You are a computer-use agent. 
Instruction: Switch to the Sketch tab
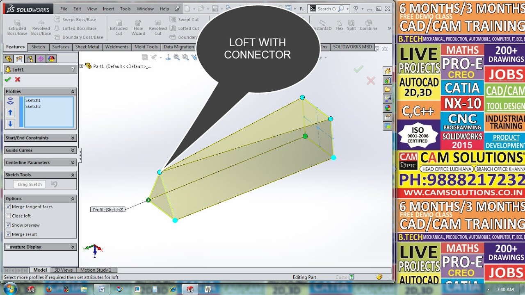pos(38,47)
